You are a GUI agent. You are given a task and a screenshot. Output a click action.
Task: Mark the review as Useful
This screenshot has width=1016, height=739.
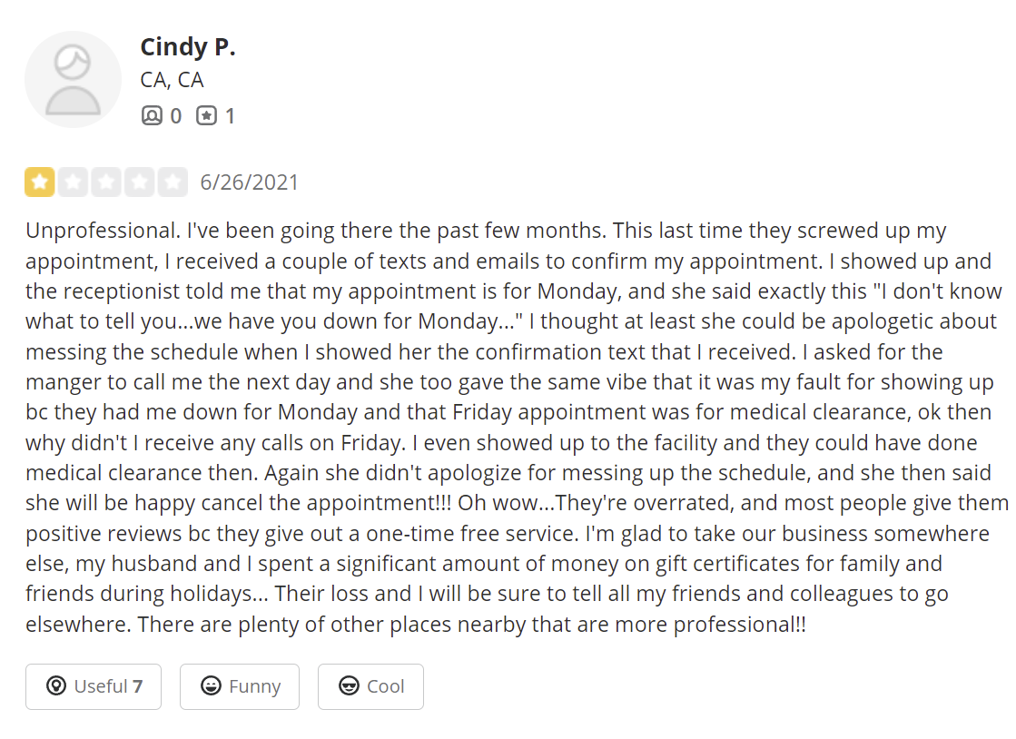click(94, 686)
